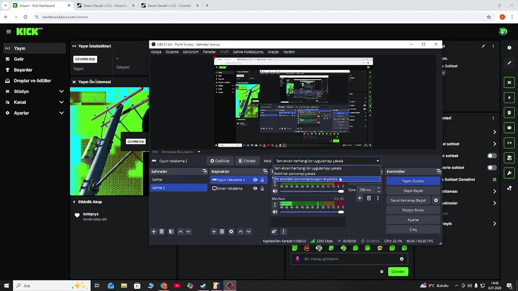The height and width of the screenshot is (291, 518).
Task: Select 'Ön plandaki pencereyi kısayol ile yakala'
Action: (x=327, y=179)
